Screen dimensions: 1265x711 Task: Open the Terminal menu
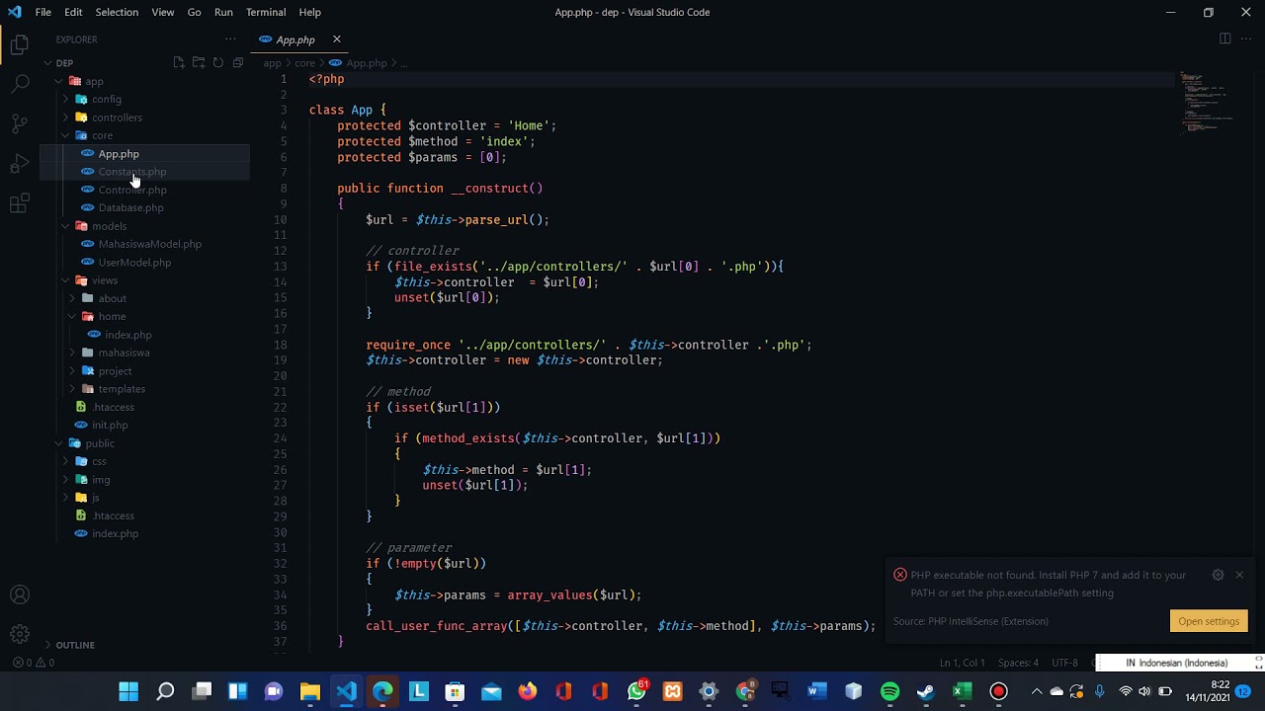click(x=266, y=12)
